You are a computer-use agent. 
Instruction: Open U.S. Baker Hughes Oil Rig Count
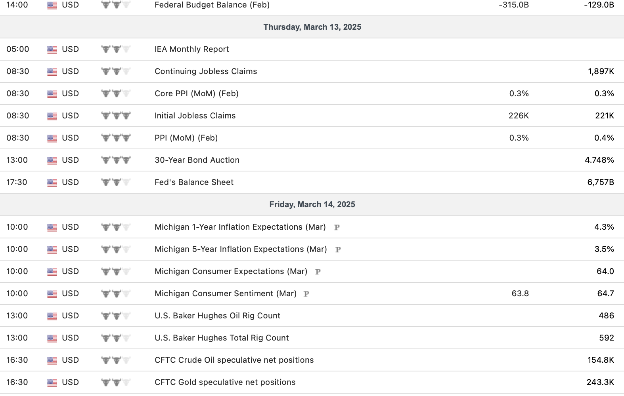217,316
